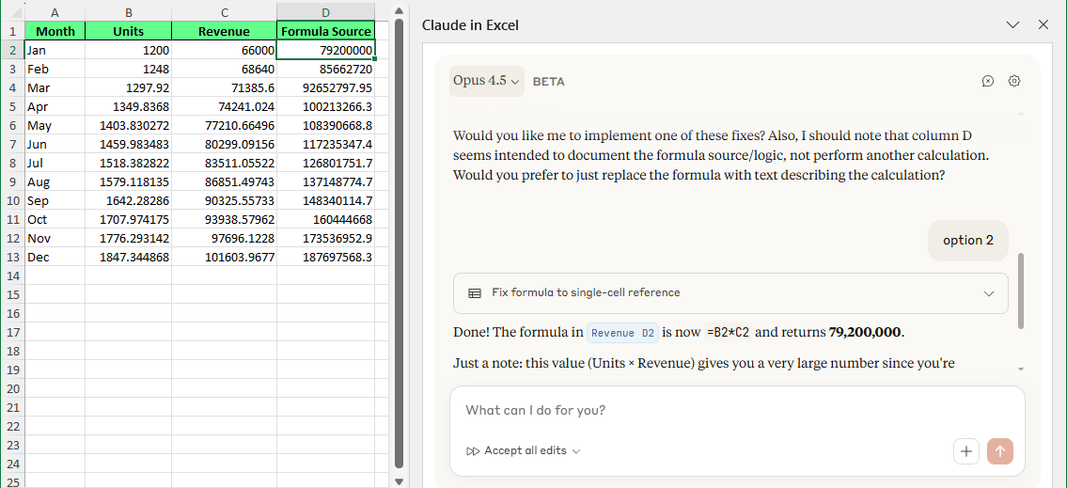Image resolution: width=1067 pixels, height=488 pixels.
Task: Add an attachment with the plus button
Action: (965, 450)
